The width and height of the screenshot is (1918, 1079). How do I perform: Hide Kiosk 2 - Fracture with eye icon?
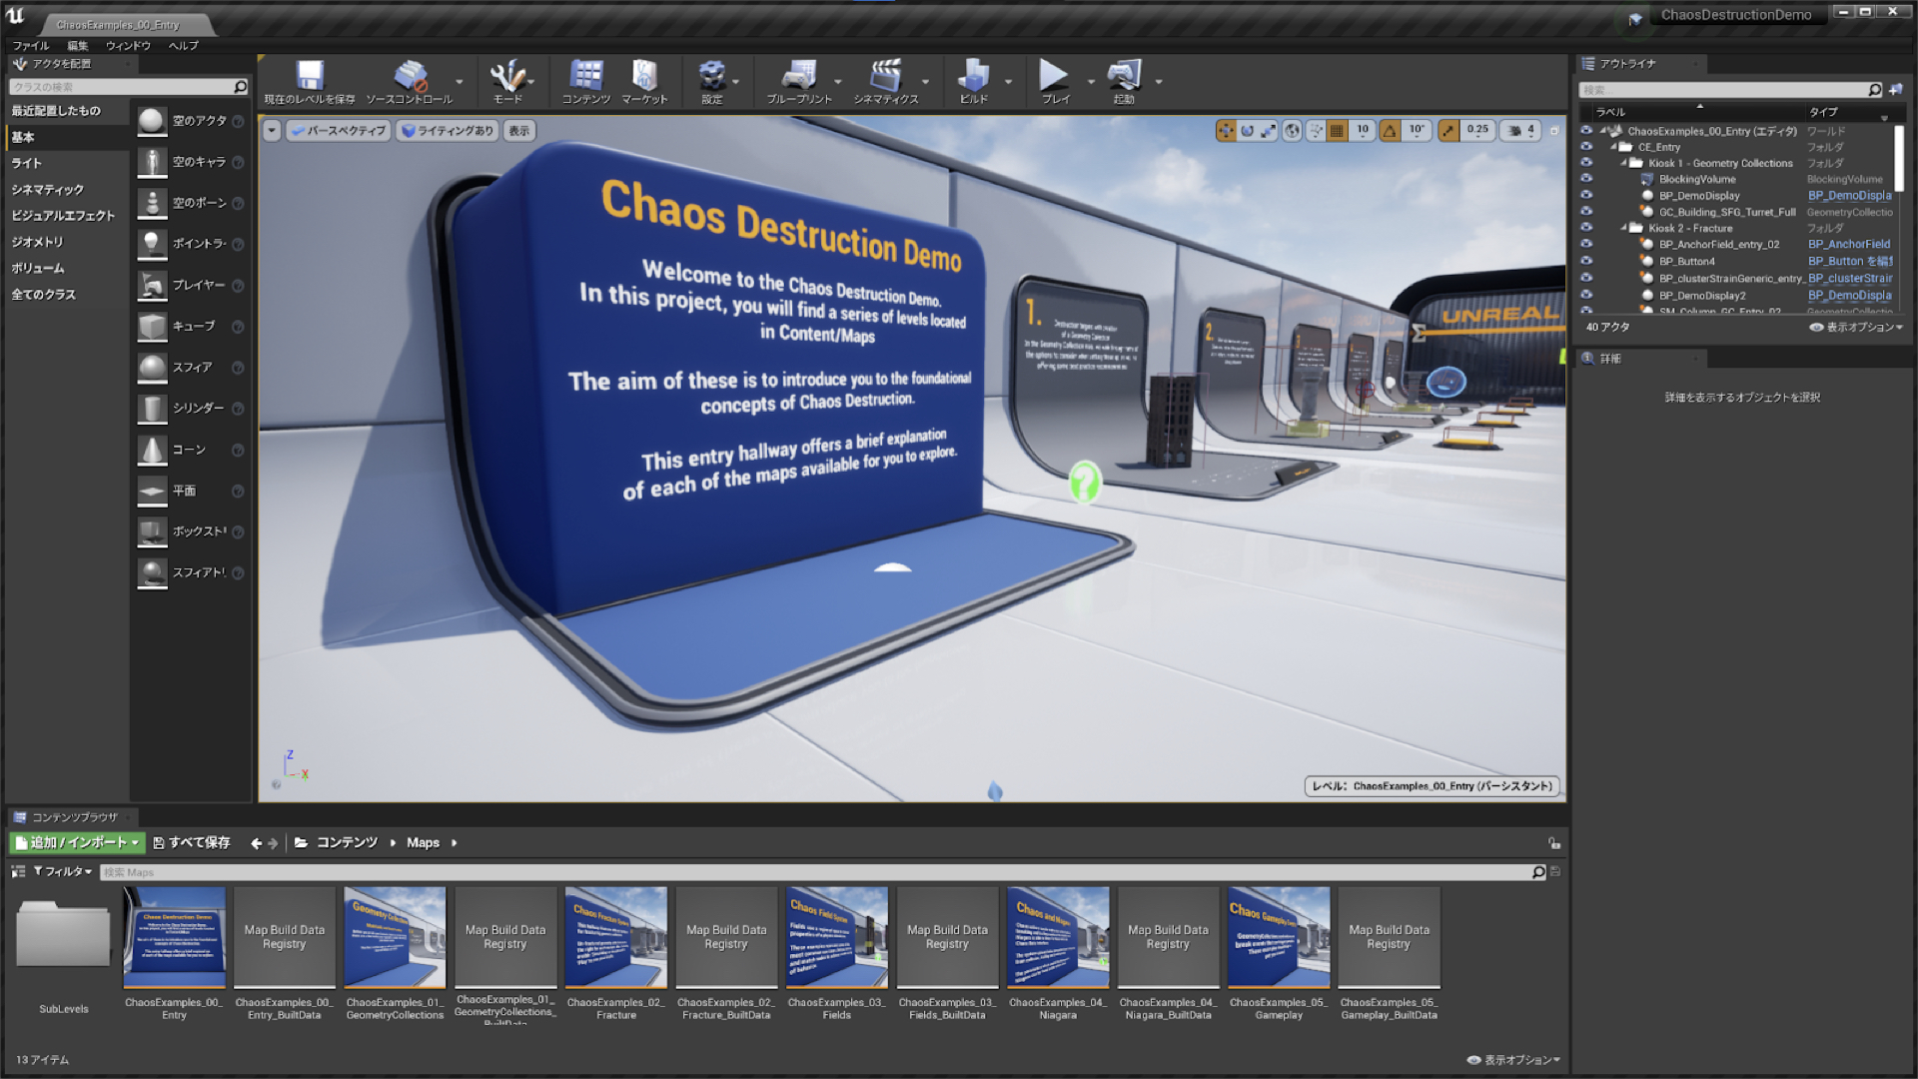coord(1586,227)
